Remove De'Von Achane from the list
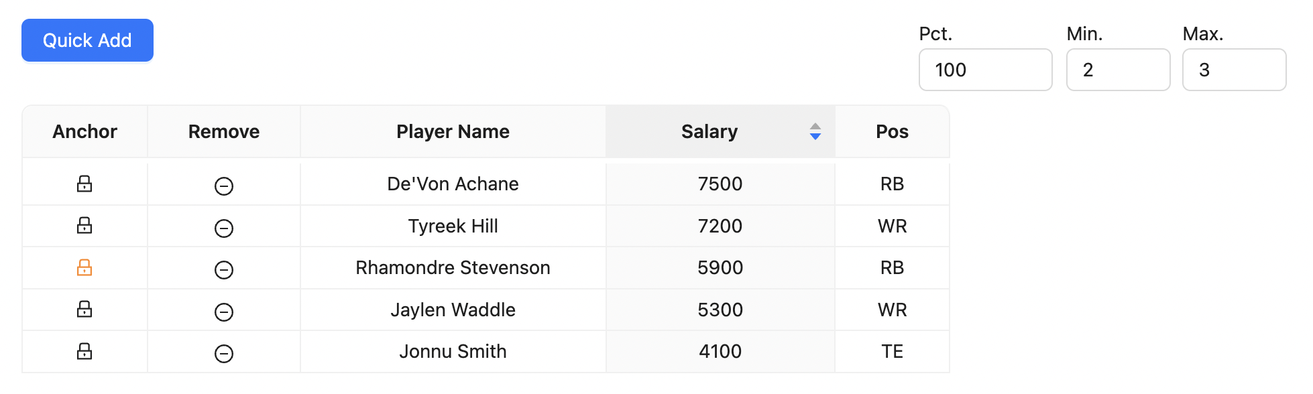1313x394 pixels. (x=224, y=186)
